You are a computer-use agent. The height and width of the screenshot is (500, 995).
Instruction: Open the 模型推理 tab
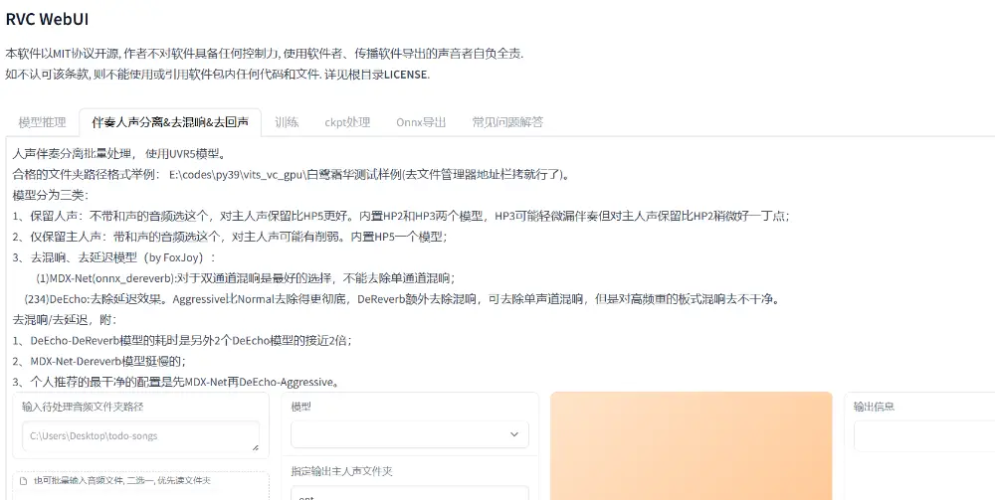click(42, 122)
